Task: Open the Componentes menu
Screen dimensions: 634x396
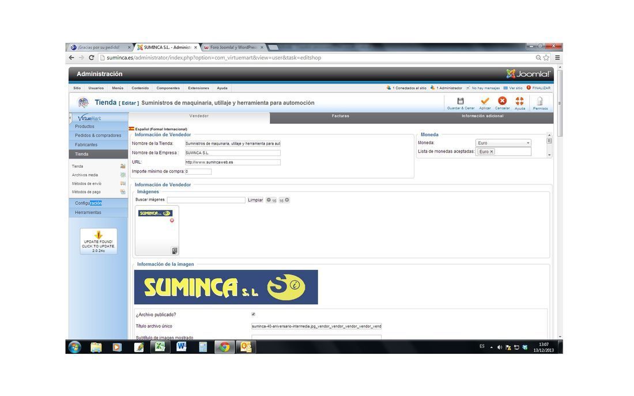Action: [x=168, y=88]
